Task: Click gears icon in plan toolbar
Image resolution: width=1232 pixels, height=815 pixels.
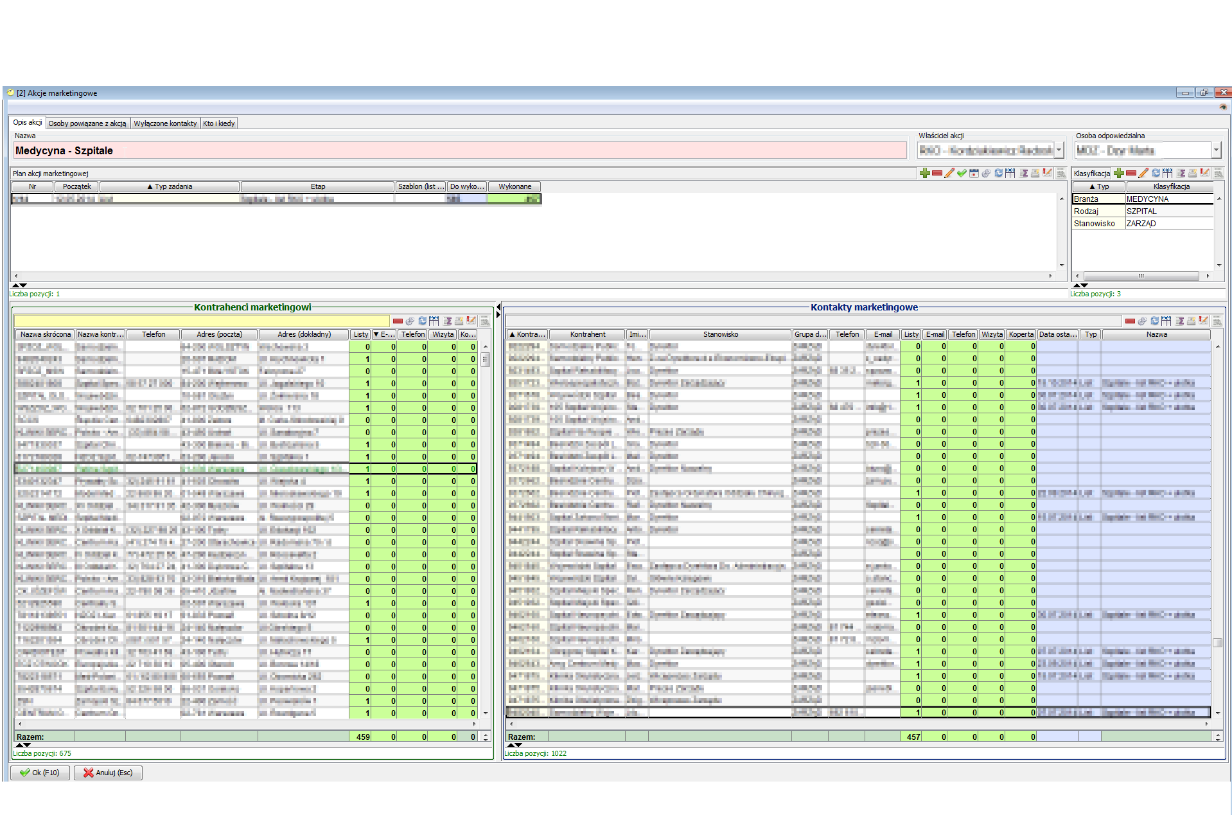Action: click(986, 173)
